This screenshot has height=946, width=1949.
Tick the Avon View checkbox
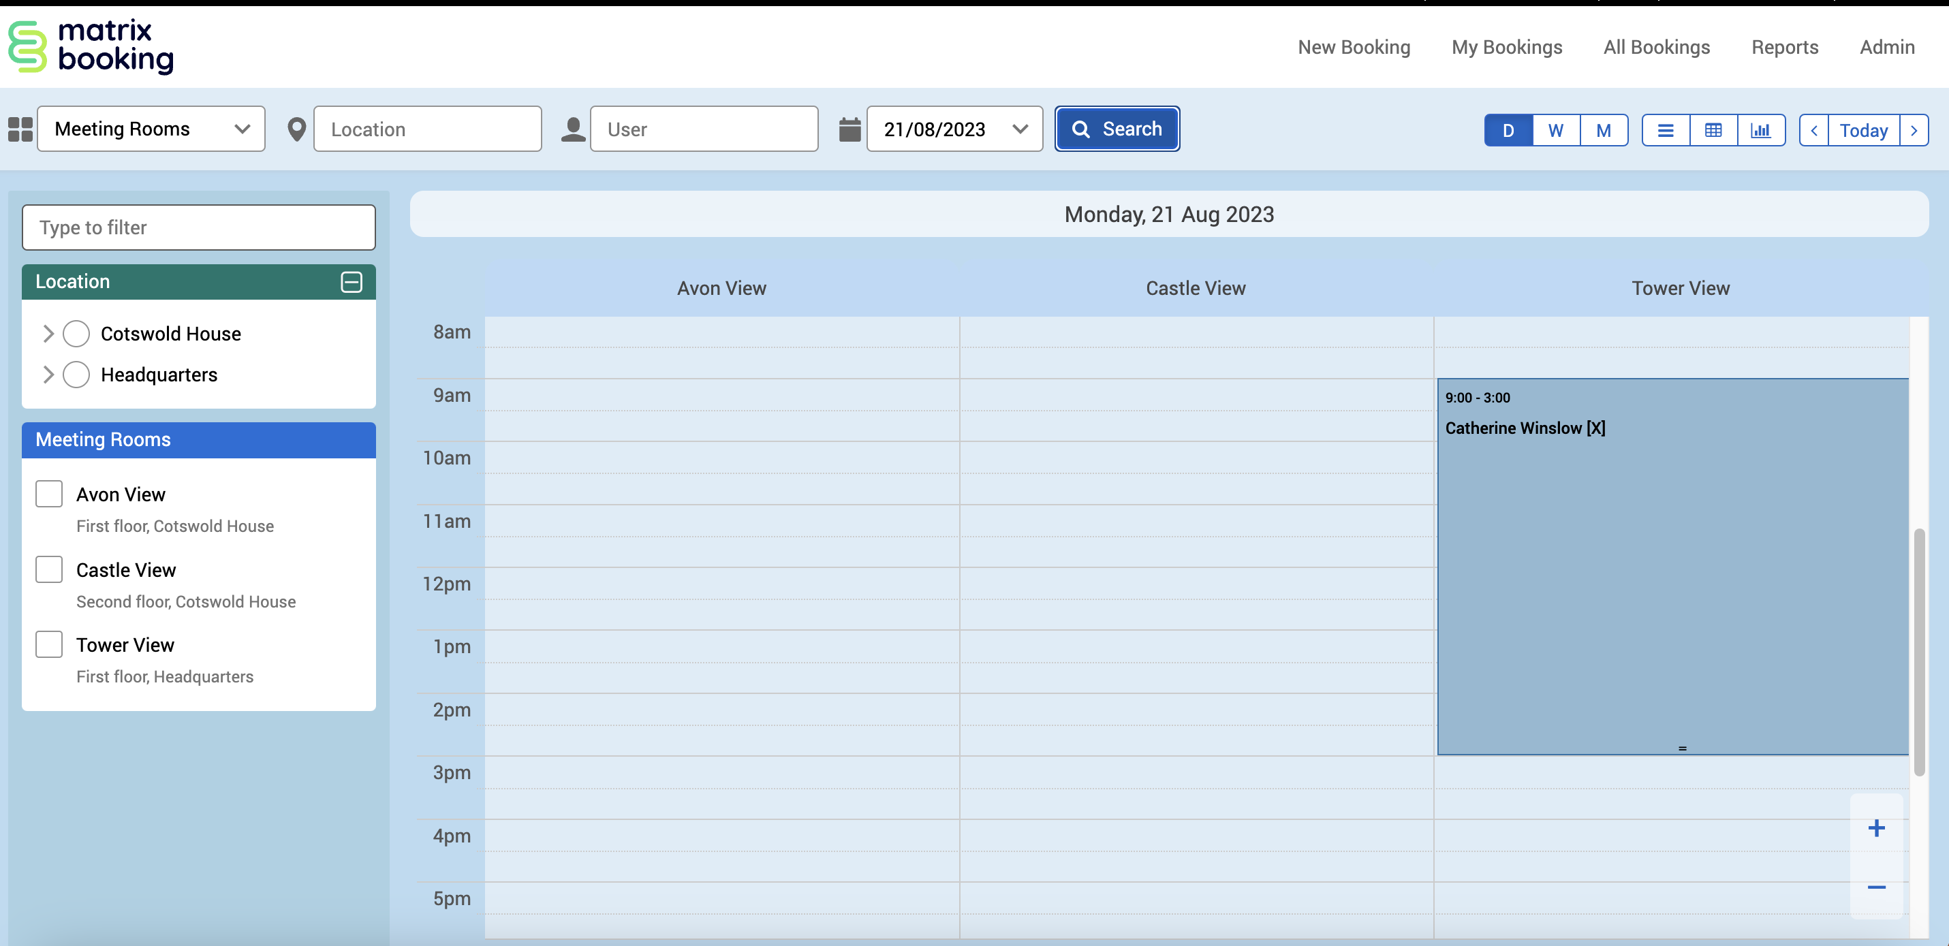49,494
